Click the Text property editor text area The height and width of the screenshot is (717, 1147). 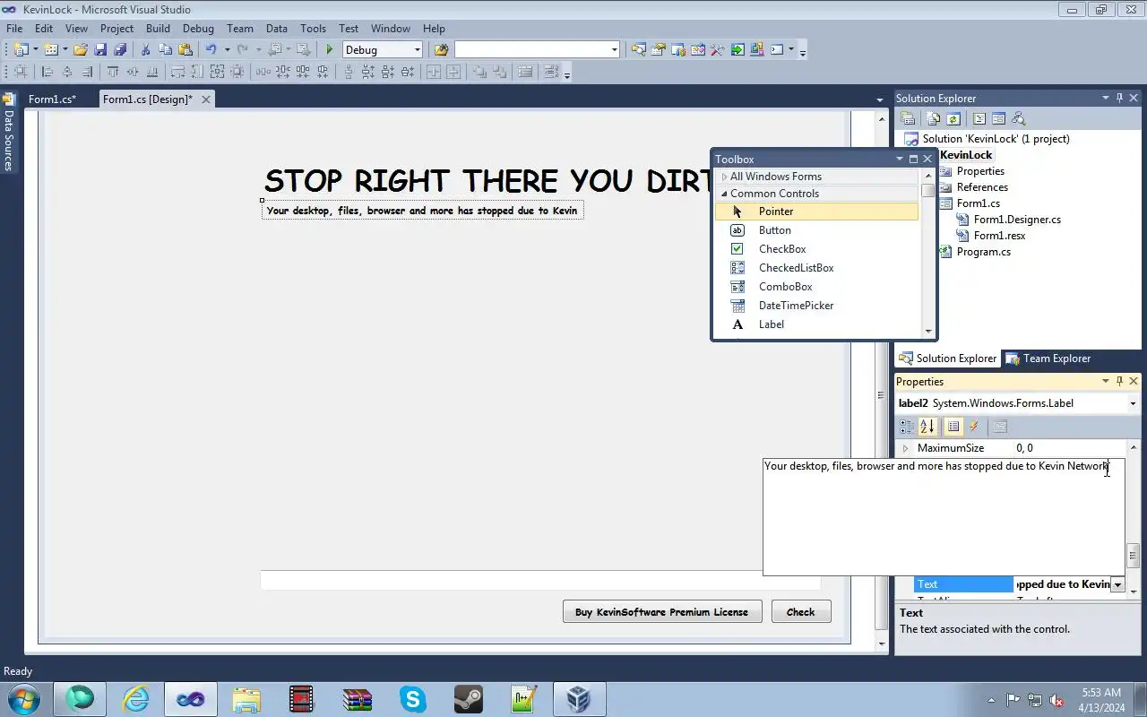944,517
